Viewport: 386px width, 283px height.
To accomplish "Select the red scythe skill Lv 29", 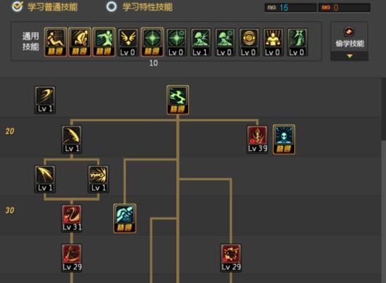I will (71, 258).
